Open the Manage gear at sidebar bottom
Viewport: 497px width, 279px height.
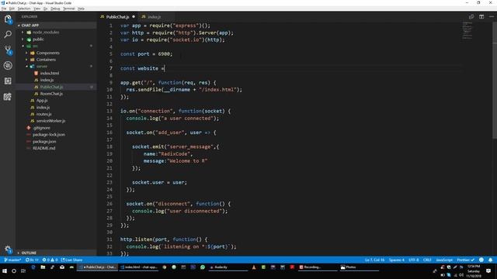point(8,250)
